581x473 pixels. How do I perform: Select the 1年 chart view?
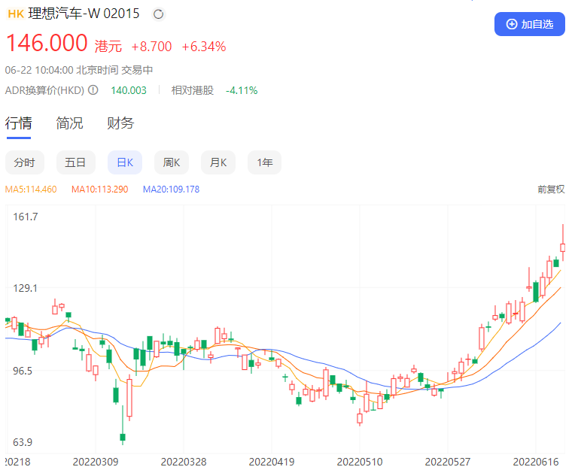click(x=265, y=162)
